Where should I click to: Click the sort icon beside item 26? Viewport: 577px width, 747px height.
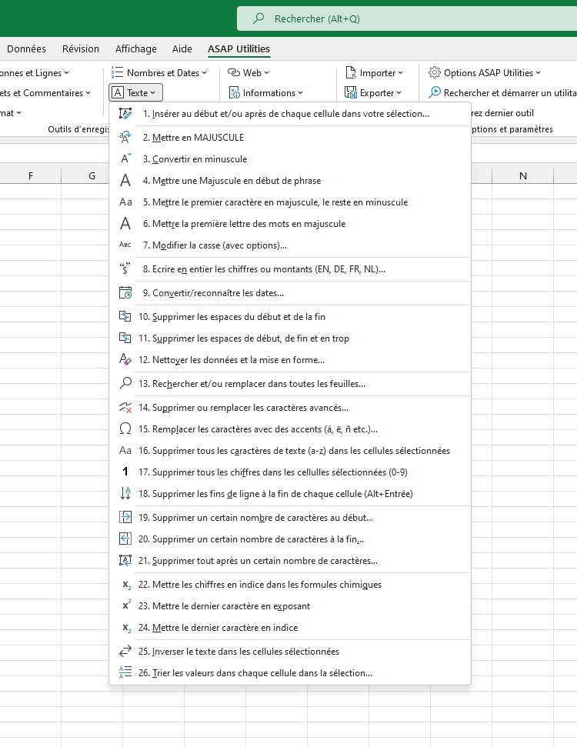tap(125, 672)
